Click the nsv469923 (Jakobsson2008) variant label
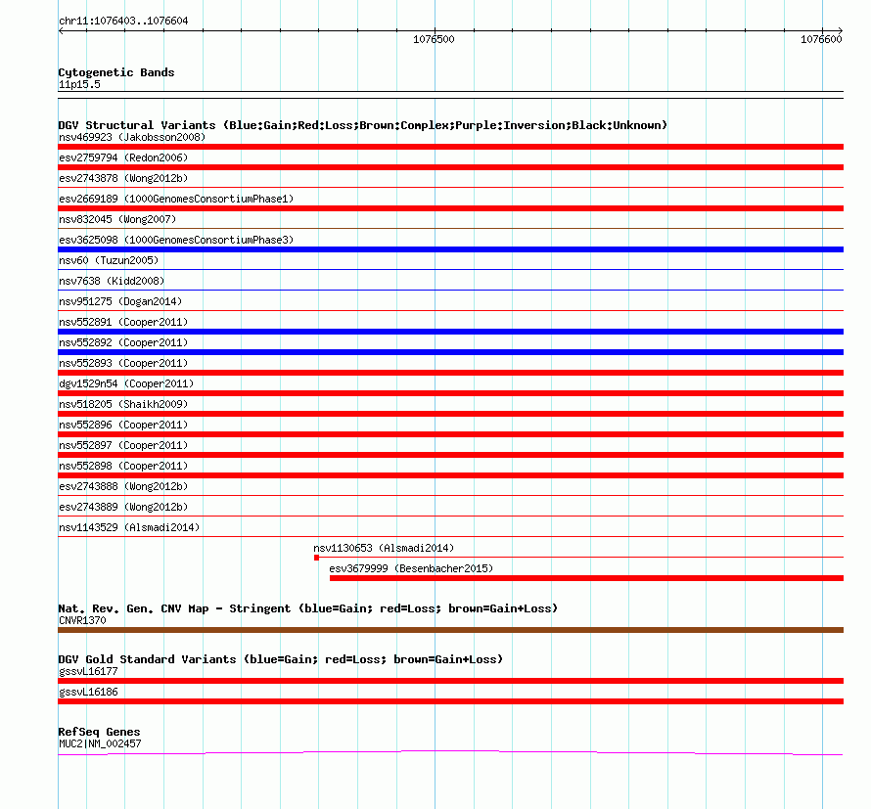Image resolution: width=871 pixels, height=809 pixels. [x=132, y=137]
